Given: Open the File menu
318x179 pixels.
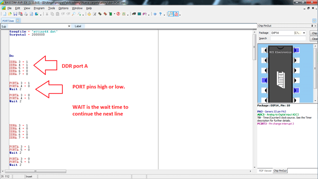Looking at the screenshot, I should pyautogui.click(x=9, y=8).
